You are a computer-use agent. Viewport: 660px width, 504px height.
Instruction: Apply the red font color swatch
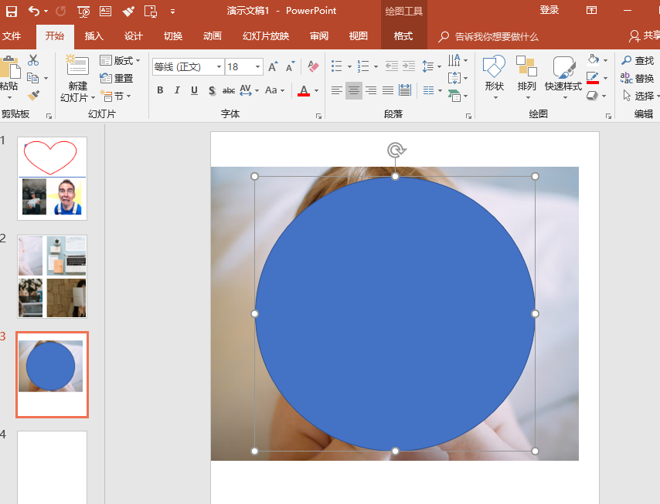pyautogui.click(x=303, y=91)
